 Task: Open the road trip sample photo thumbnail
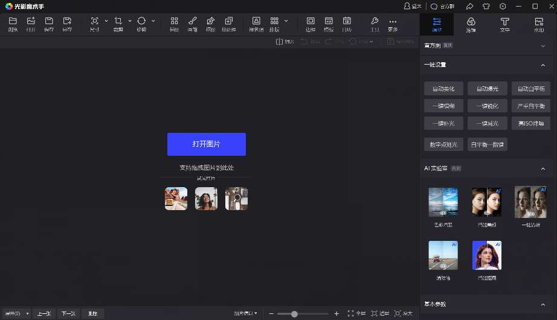[176, 199]
